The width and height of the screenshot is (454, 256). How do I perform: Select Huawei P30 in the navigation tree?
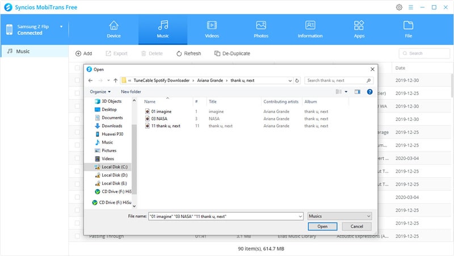coord(109,134)
